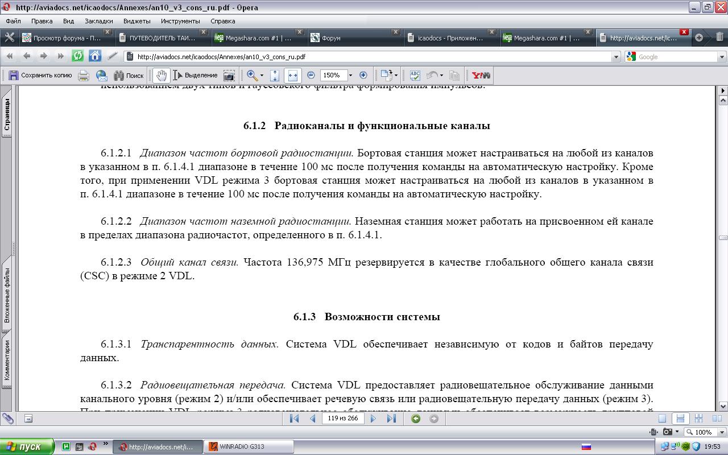Go to previous PDF page

312,419
